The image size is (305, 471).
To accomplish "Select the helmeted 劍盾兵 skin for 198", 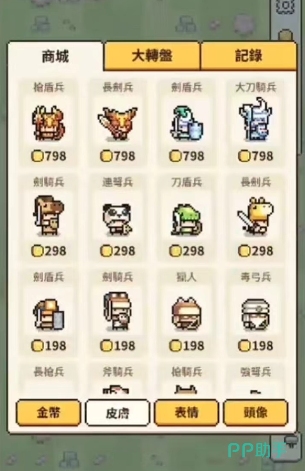I will pyautogui.click(x=49, y=312).
